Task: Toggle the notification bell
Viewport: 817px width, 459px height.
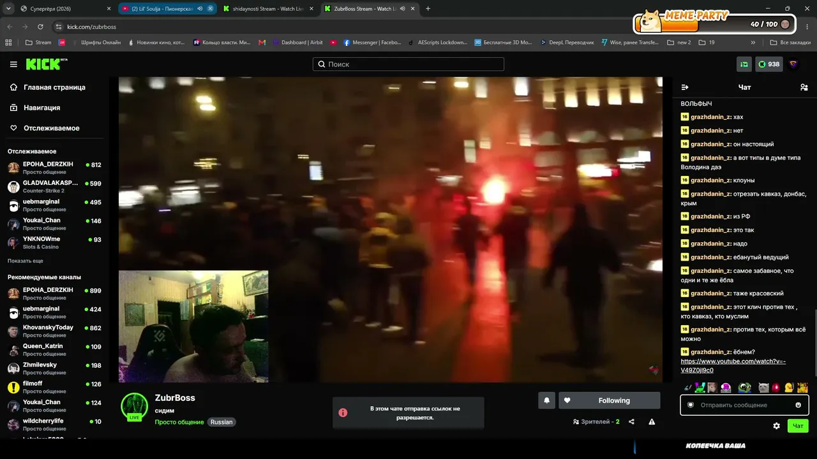Action: pyautogui.click(x=546, y=400)
